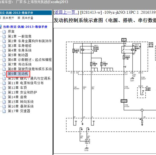Screen dimensions: 156x155
Task: Open 第10章 暖风、通风与空调系
Action: pos(29,78)
